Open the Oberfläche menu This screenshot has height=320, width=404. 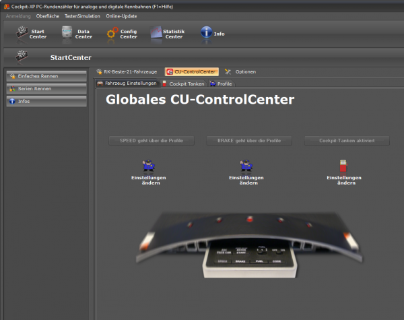(x=48, y=16)
